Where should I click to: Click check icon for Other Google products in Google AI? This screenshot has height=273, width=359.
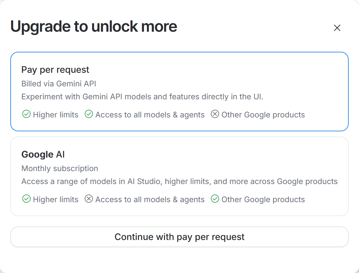[215, 199]
